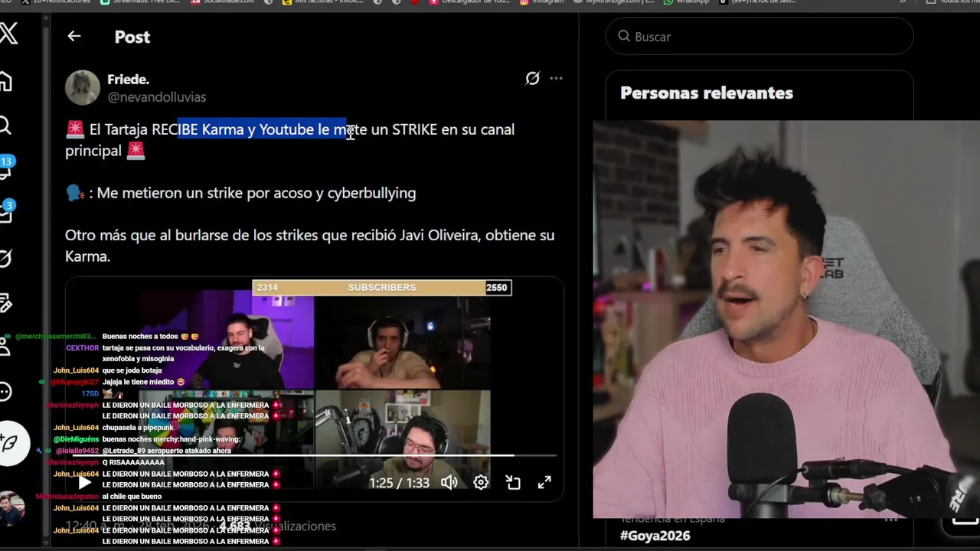
Task: Mute the video with the speaker icon
Action: pyautogui.click(x=449, y=482)
